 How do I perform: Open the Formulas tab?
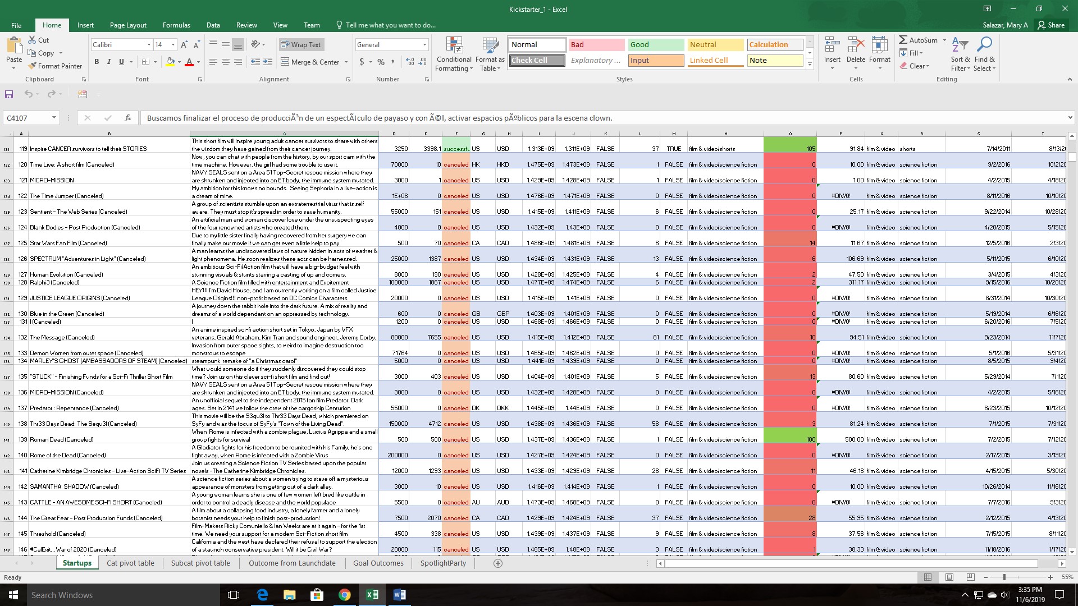(176, 25)
